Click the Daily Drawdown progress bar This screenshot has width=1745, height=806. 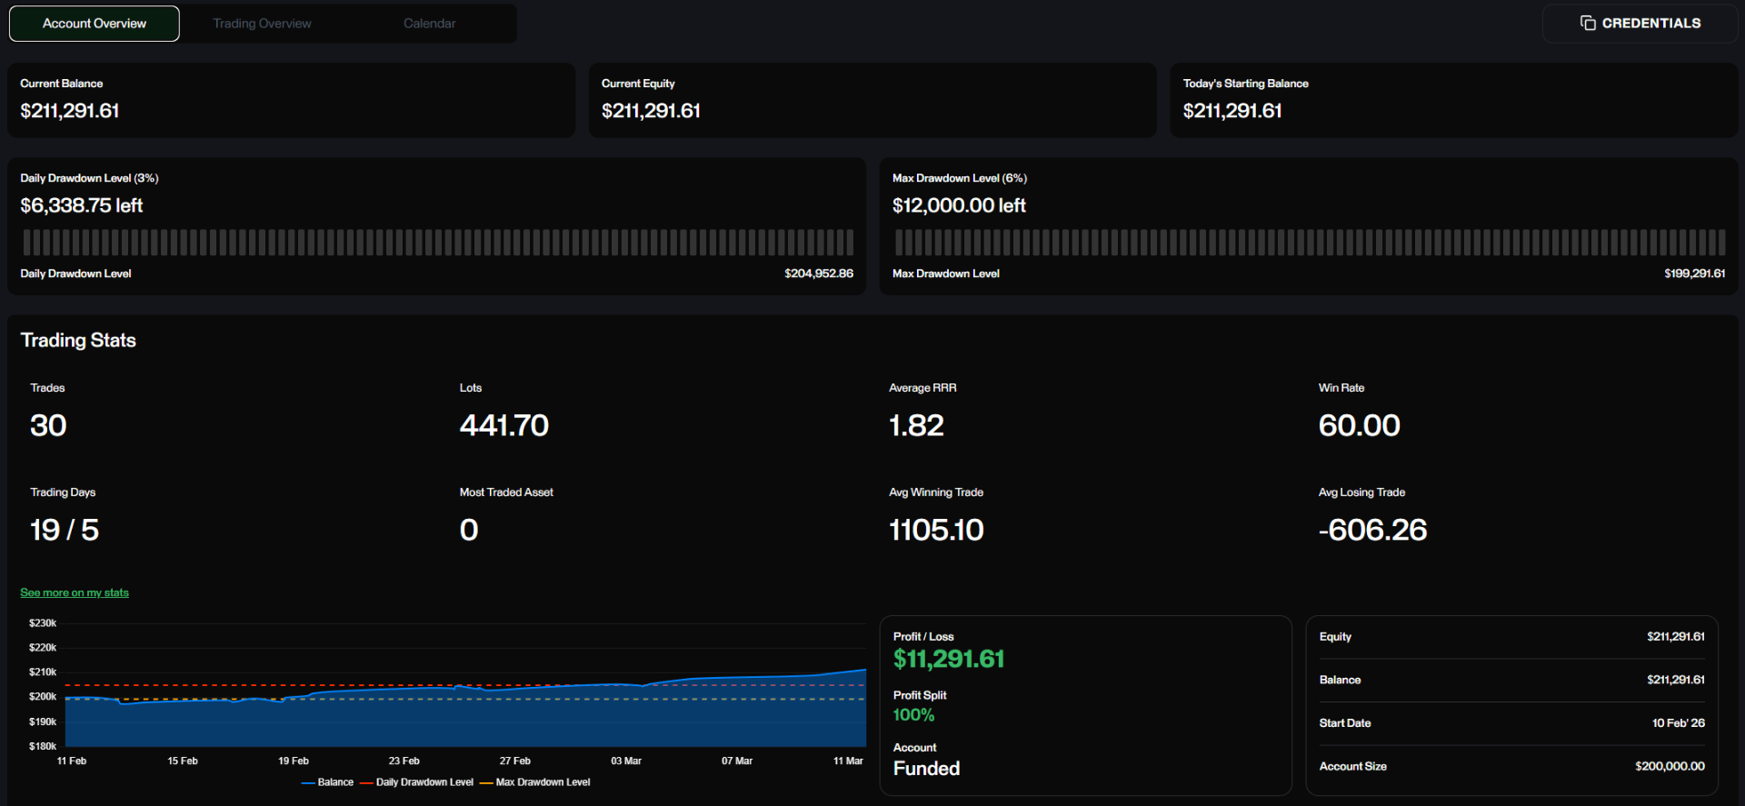click(x=437, y=243)
